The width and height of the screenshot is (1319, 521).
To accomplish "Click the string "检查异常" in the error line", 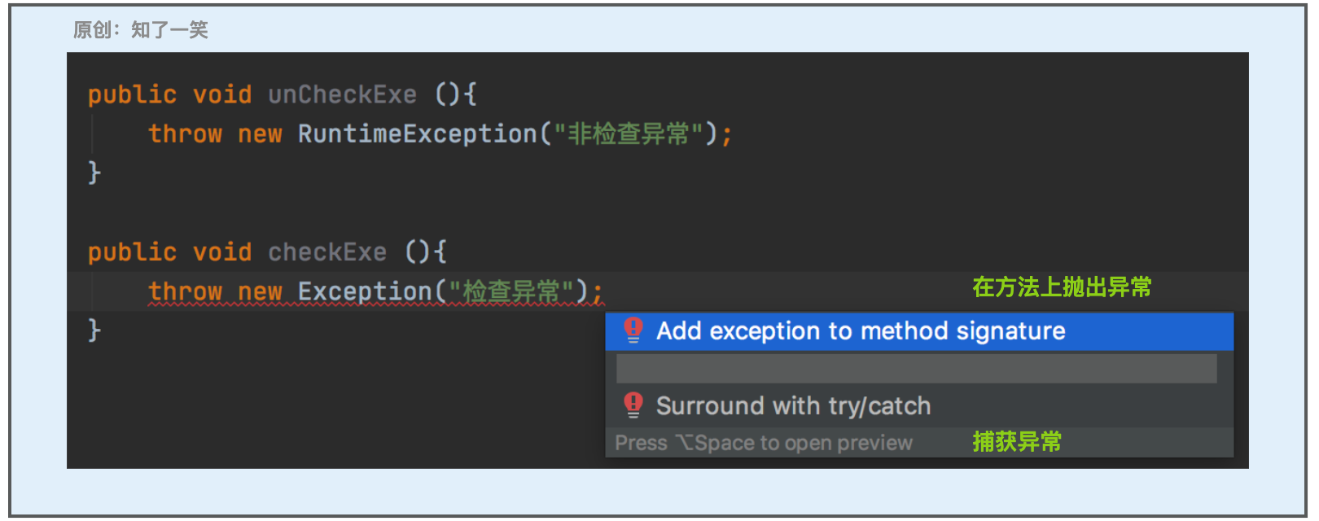I will coord(511,291).
